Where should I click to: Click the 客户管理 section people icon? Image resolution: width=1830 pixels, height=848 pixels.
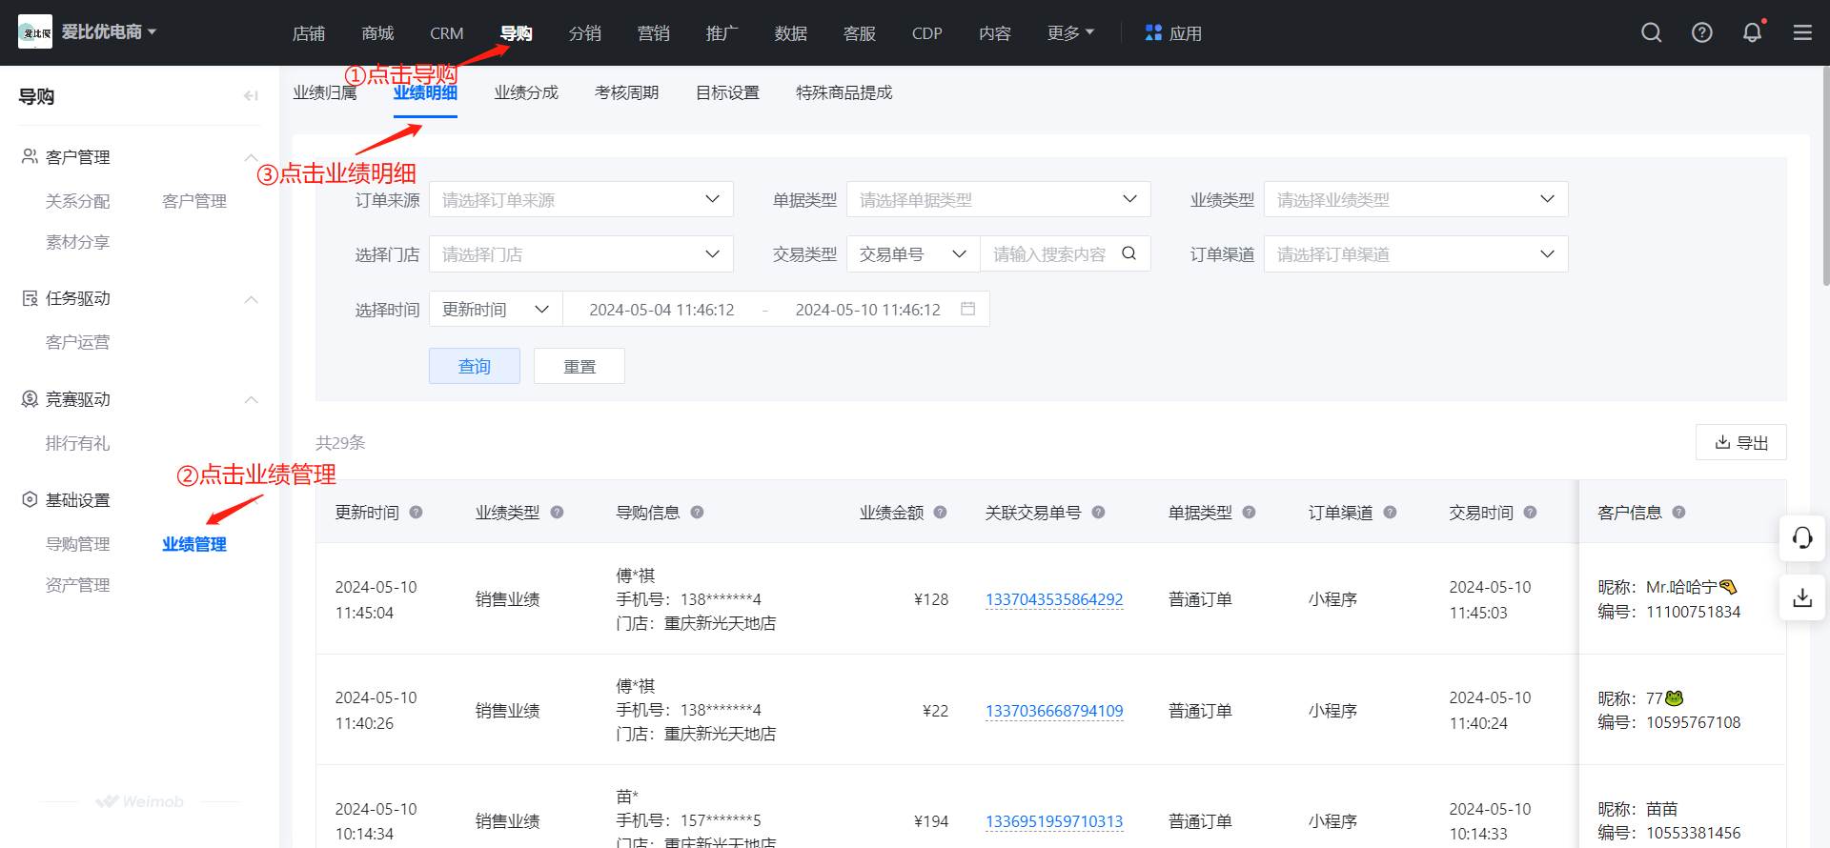click(x=30, y=156)
